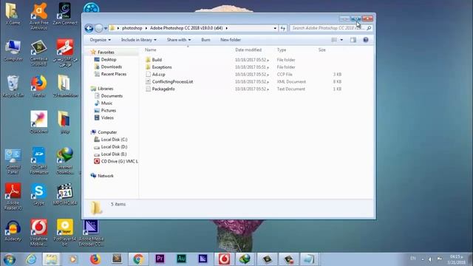The height and width of the screenshot is (266, 473).
Task: Open the Documents library
Action: point(112,95)
